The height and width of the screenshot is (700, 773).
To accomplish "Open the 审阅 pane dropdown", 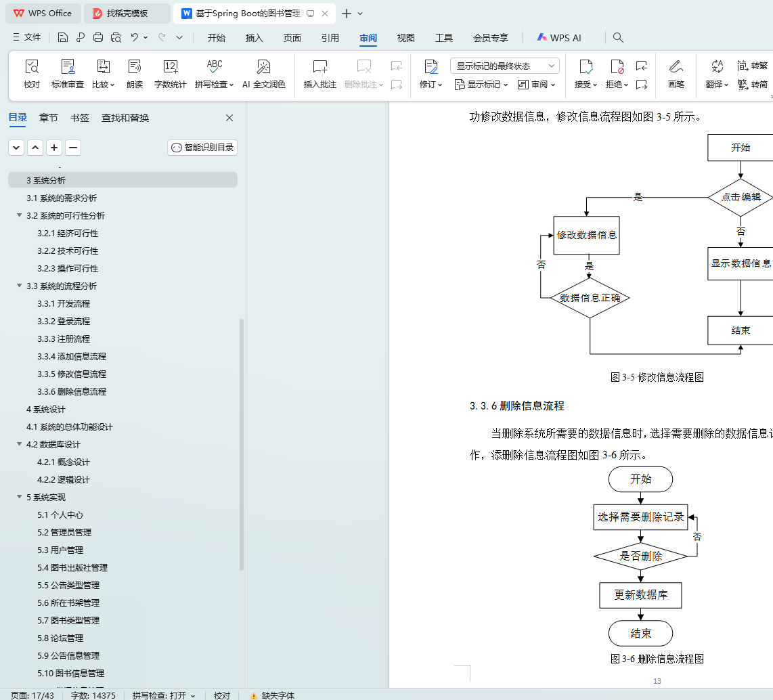I will 536,85.
